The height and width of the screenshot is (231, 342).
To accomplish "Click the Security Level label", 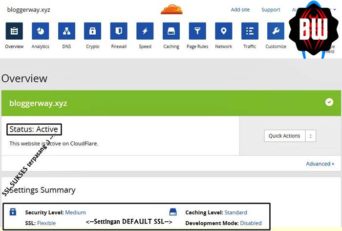I will 44,212.
